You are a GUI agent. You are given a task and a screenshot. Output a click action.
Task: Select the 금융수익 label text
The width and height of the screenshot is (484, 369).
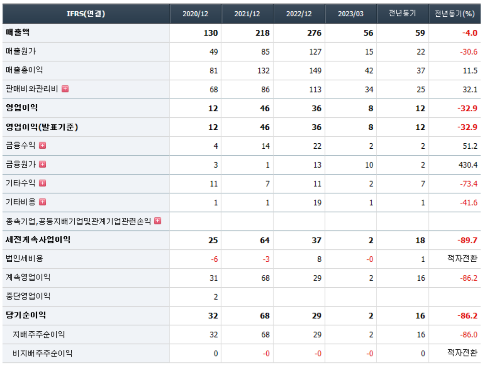pyautogui.click(x=21, y=145)
